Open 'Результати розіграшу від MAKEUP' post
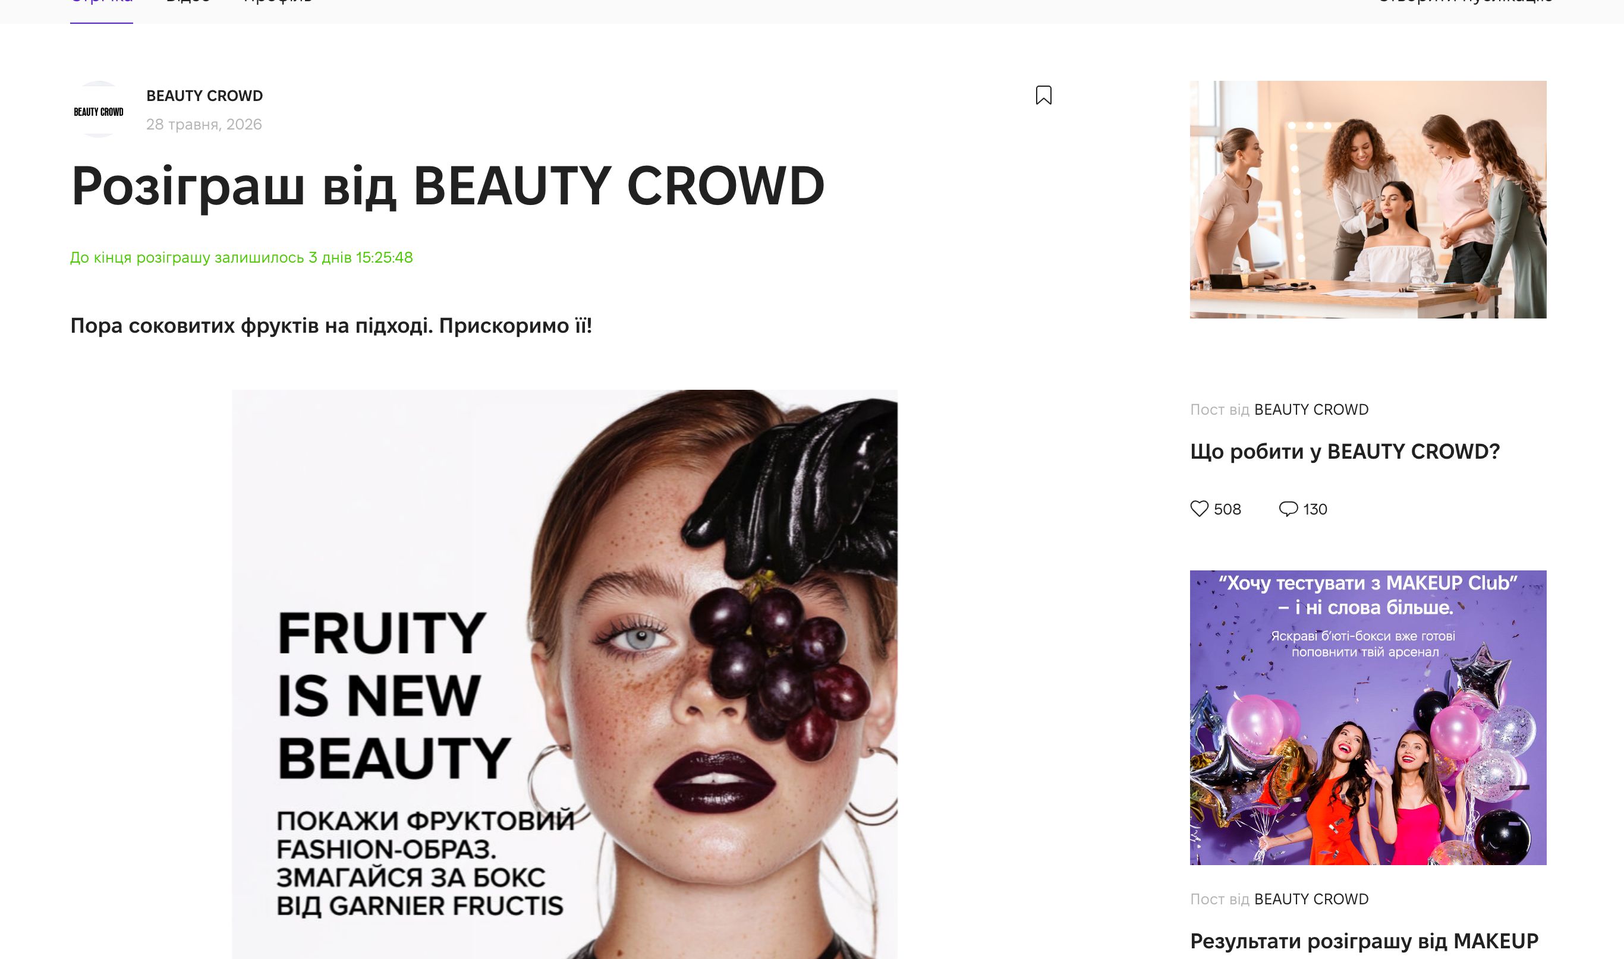Viewport: 1624px width, 959px height. coord(1364,941)
